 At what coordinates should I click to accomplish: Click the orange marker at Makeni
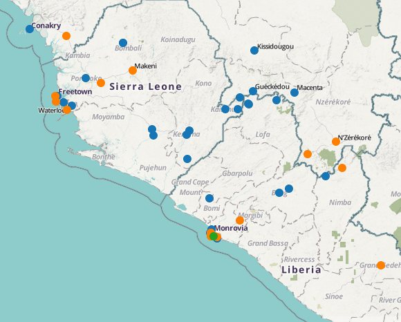(x=133, y=70)
